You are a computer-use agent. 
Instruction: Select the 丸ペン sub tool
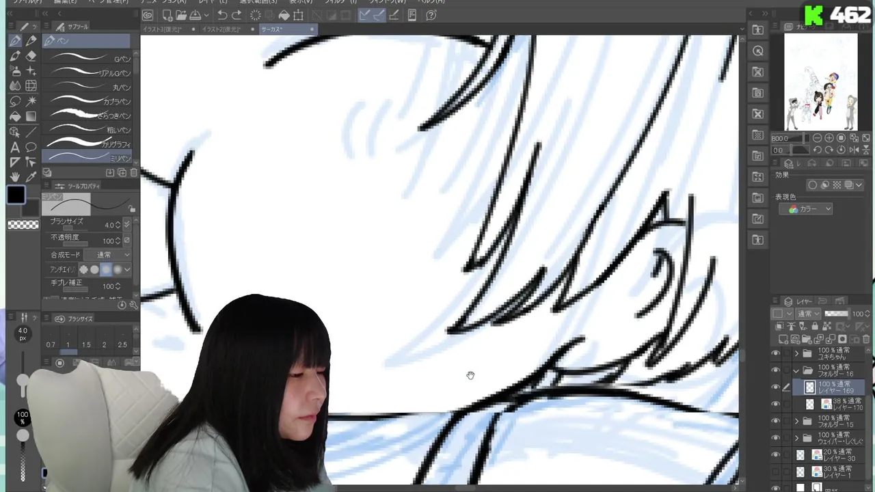87,87
